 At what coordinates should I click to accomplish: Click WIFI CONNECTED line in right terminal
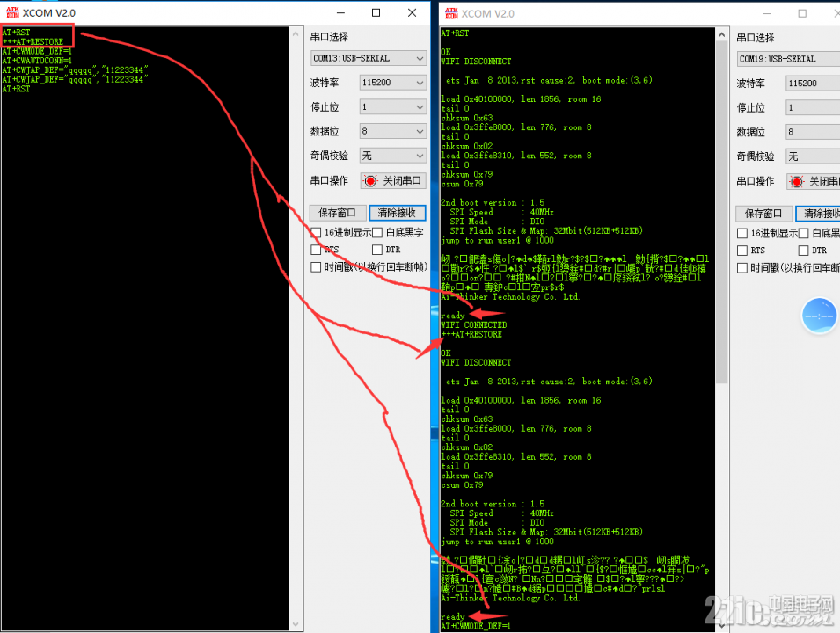pyautogui.click(x=473, y=325)
